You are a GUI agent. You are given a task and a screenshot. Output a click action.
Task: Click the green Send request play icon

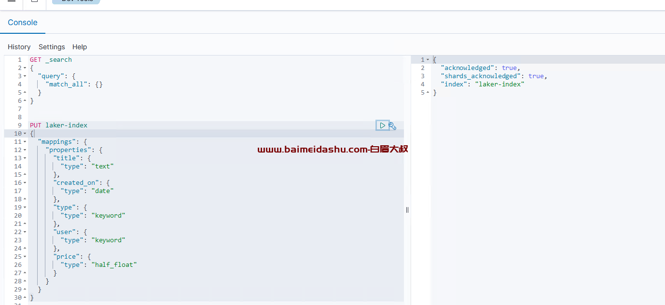(382, 125)
